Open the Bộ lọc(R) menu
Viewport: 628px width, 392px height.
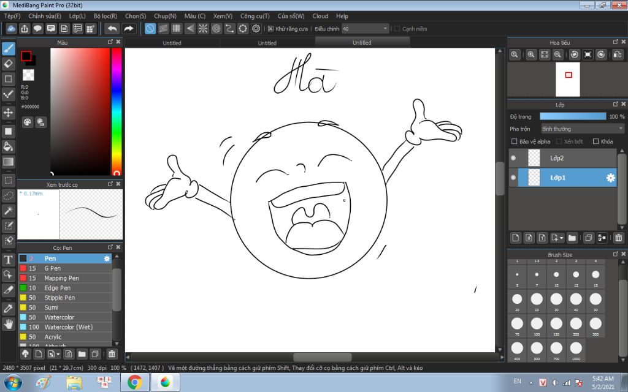105,16
